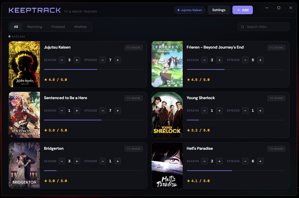Click the TV SHOW badge on Bridgerton
This screenshot has width=299, height=198.
pos(133,149)
